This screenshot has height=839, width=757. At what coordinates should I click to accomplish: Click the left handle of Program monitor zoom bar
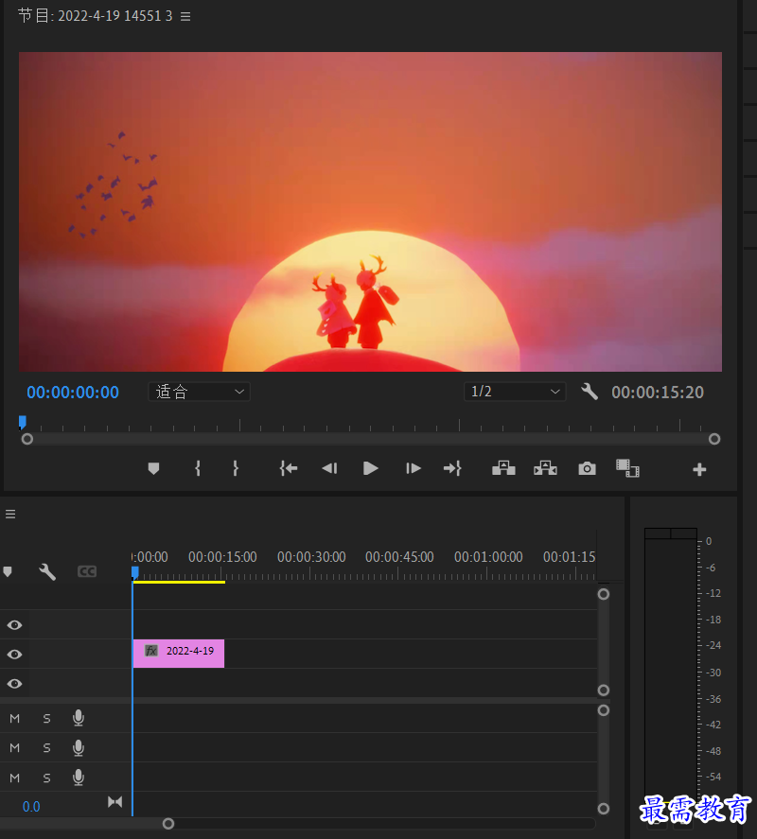(x=27, y=439)
